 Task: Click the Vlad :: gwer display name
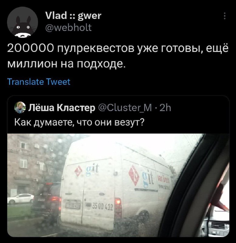click(73, 16)
